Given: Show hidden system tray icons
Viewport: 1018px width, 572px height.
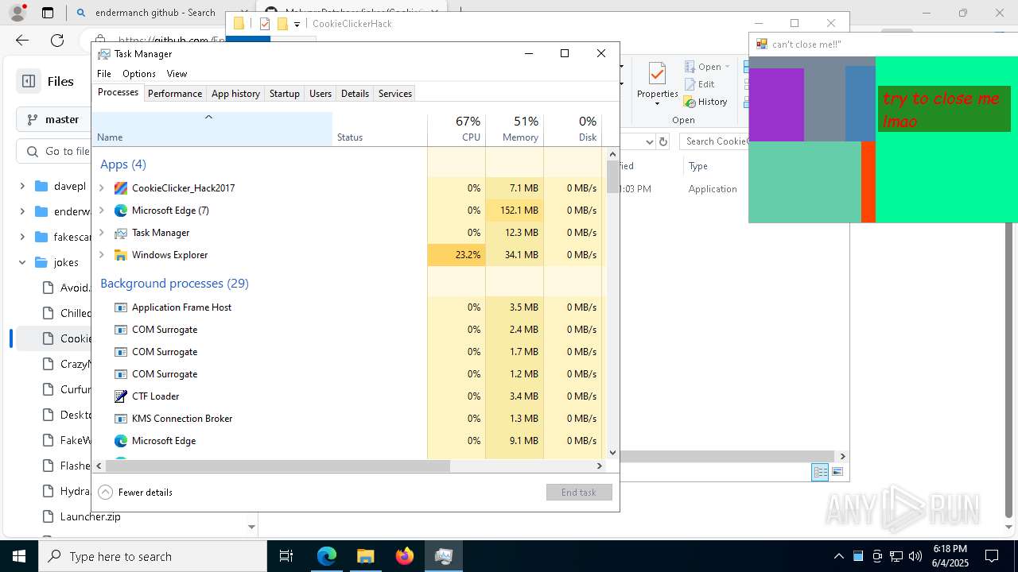Looking at the screenshot, I should [x=838, y=556].
